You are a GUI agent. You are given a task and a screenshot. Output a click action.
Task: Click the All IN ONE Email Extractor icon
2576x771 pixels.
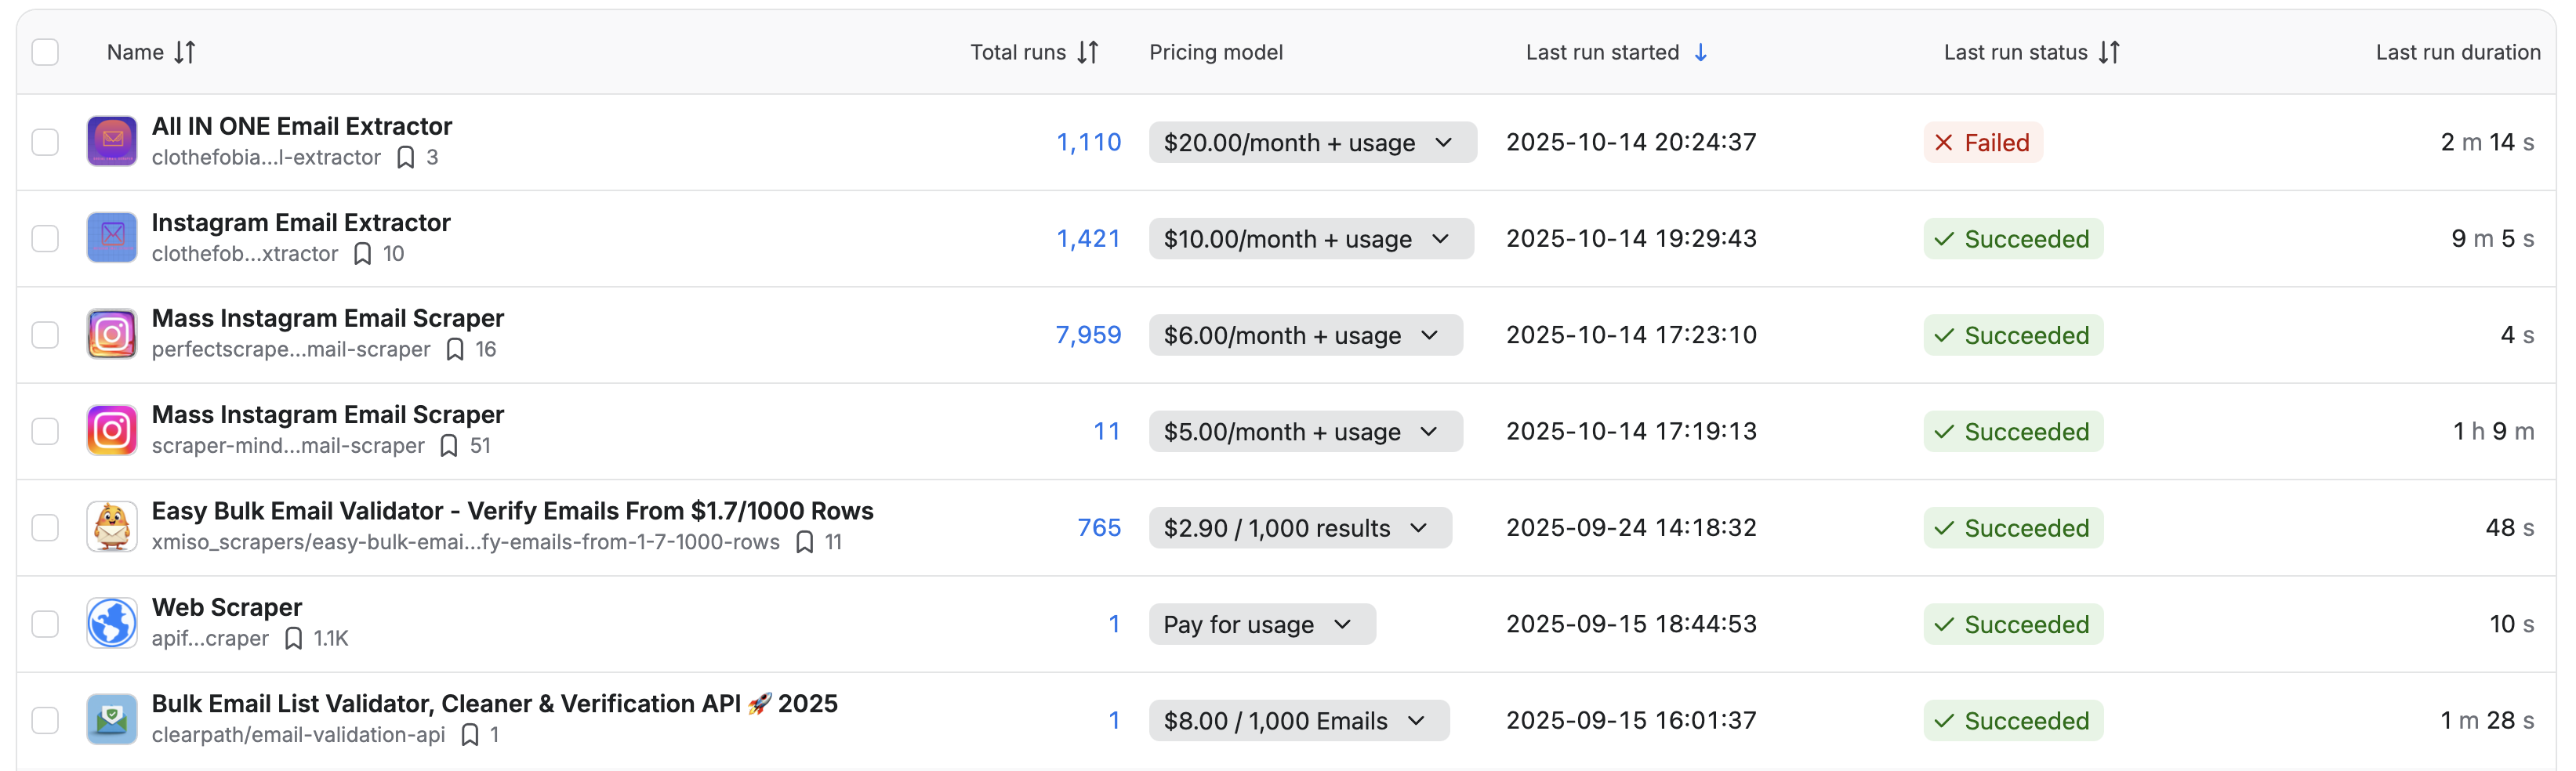(112, 141)
